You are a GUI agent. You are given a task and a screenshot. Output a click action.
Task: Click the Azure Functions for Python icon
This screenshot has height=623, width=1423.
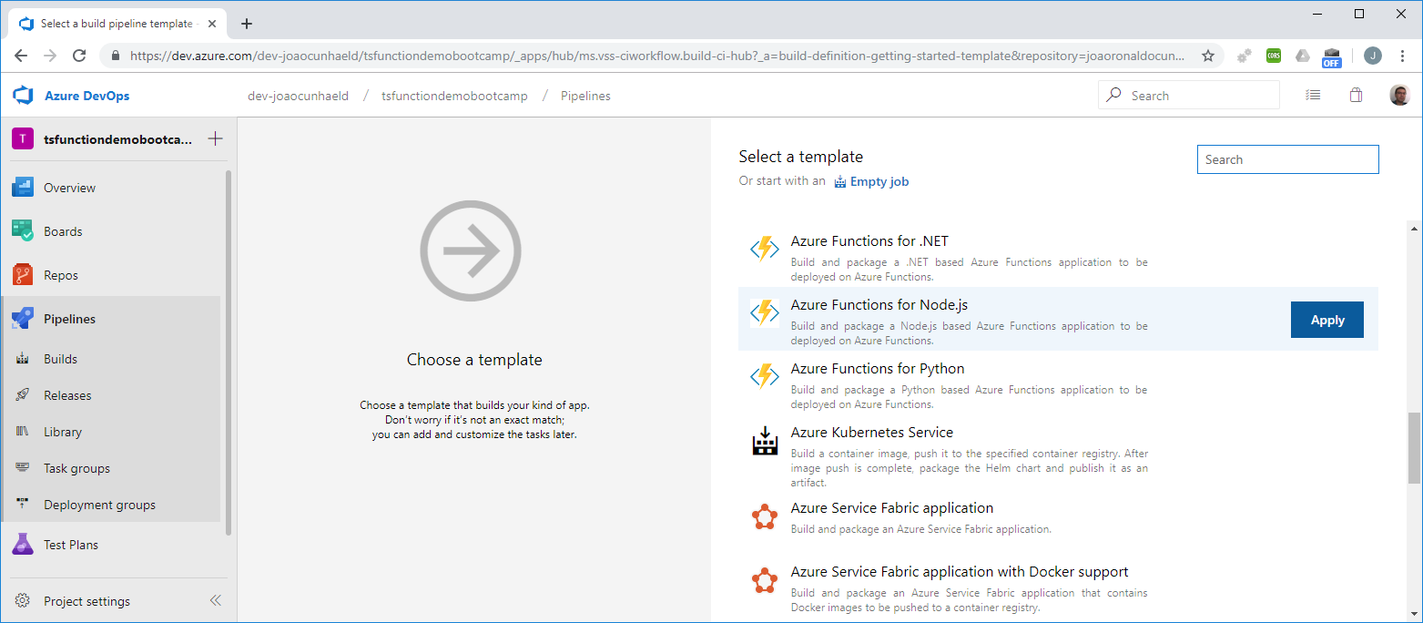click(765, 376)
